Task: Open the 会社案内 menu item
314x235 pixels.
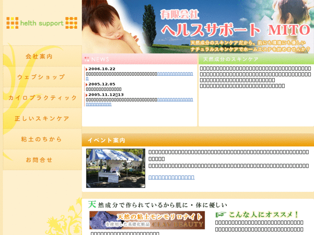Action: pos(42,56)
